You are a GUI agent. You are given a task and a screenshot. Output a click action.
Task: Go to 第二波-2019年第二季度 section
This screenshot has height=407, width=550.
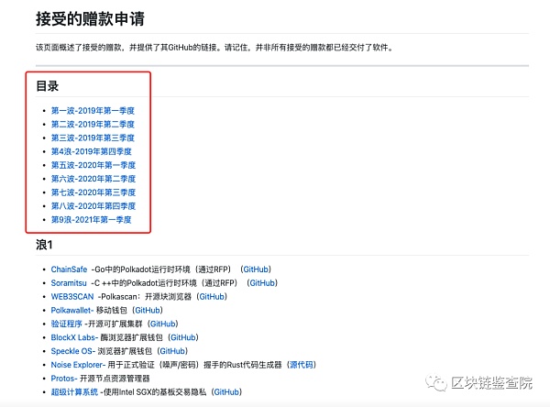click(93, 124)
